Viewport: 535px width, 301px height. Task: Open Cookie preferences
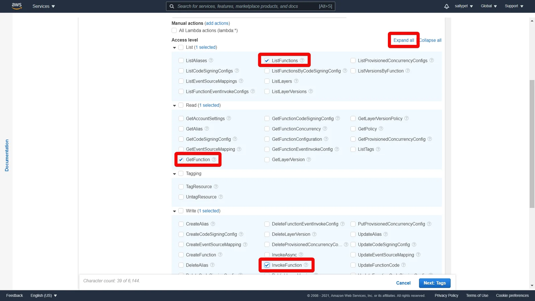[512, 296]
